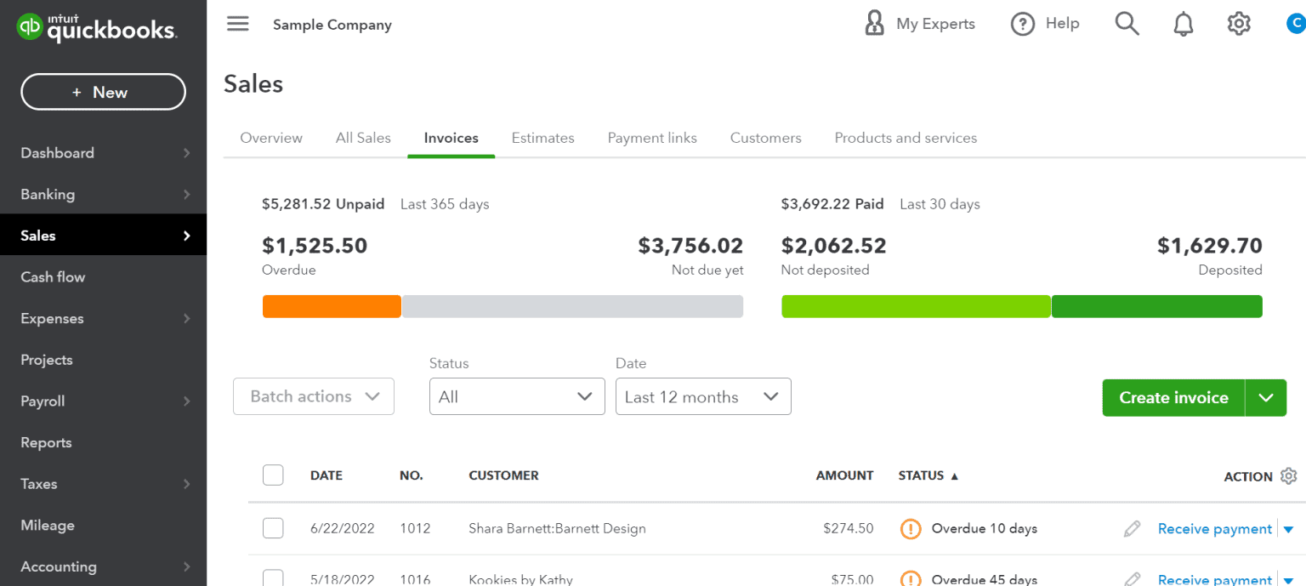Viewport: 1306px width, 586px height.
Task: Open the Batch actions menu
Action: (313, 396)
